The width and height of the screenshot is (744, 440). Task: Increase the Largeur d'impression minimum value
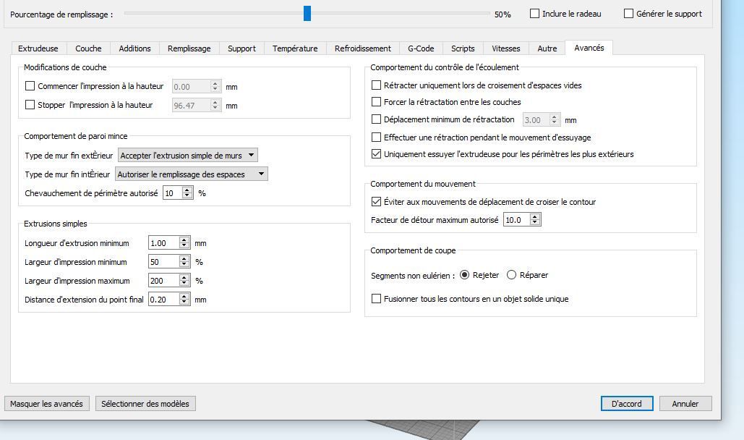tap(184, 259)
